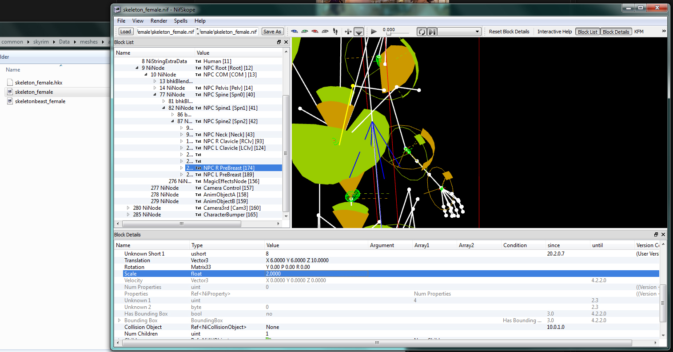Toggle the animation loop button
Viewport: 673px width, 352px height.
(422, 32)
